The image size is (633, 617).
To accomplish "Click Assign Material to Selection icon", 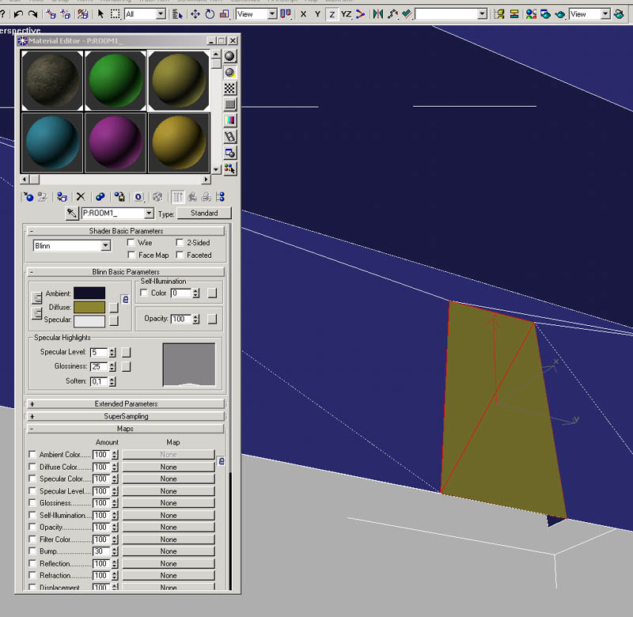I will point(62,197).
